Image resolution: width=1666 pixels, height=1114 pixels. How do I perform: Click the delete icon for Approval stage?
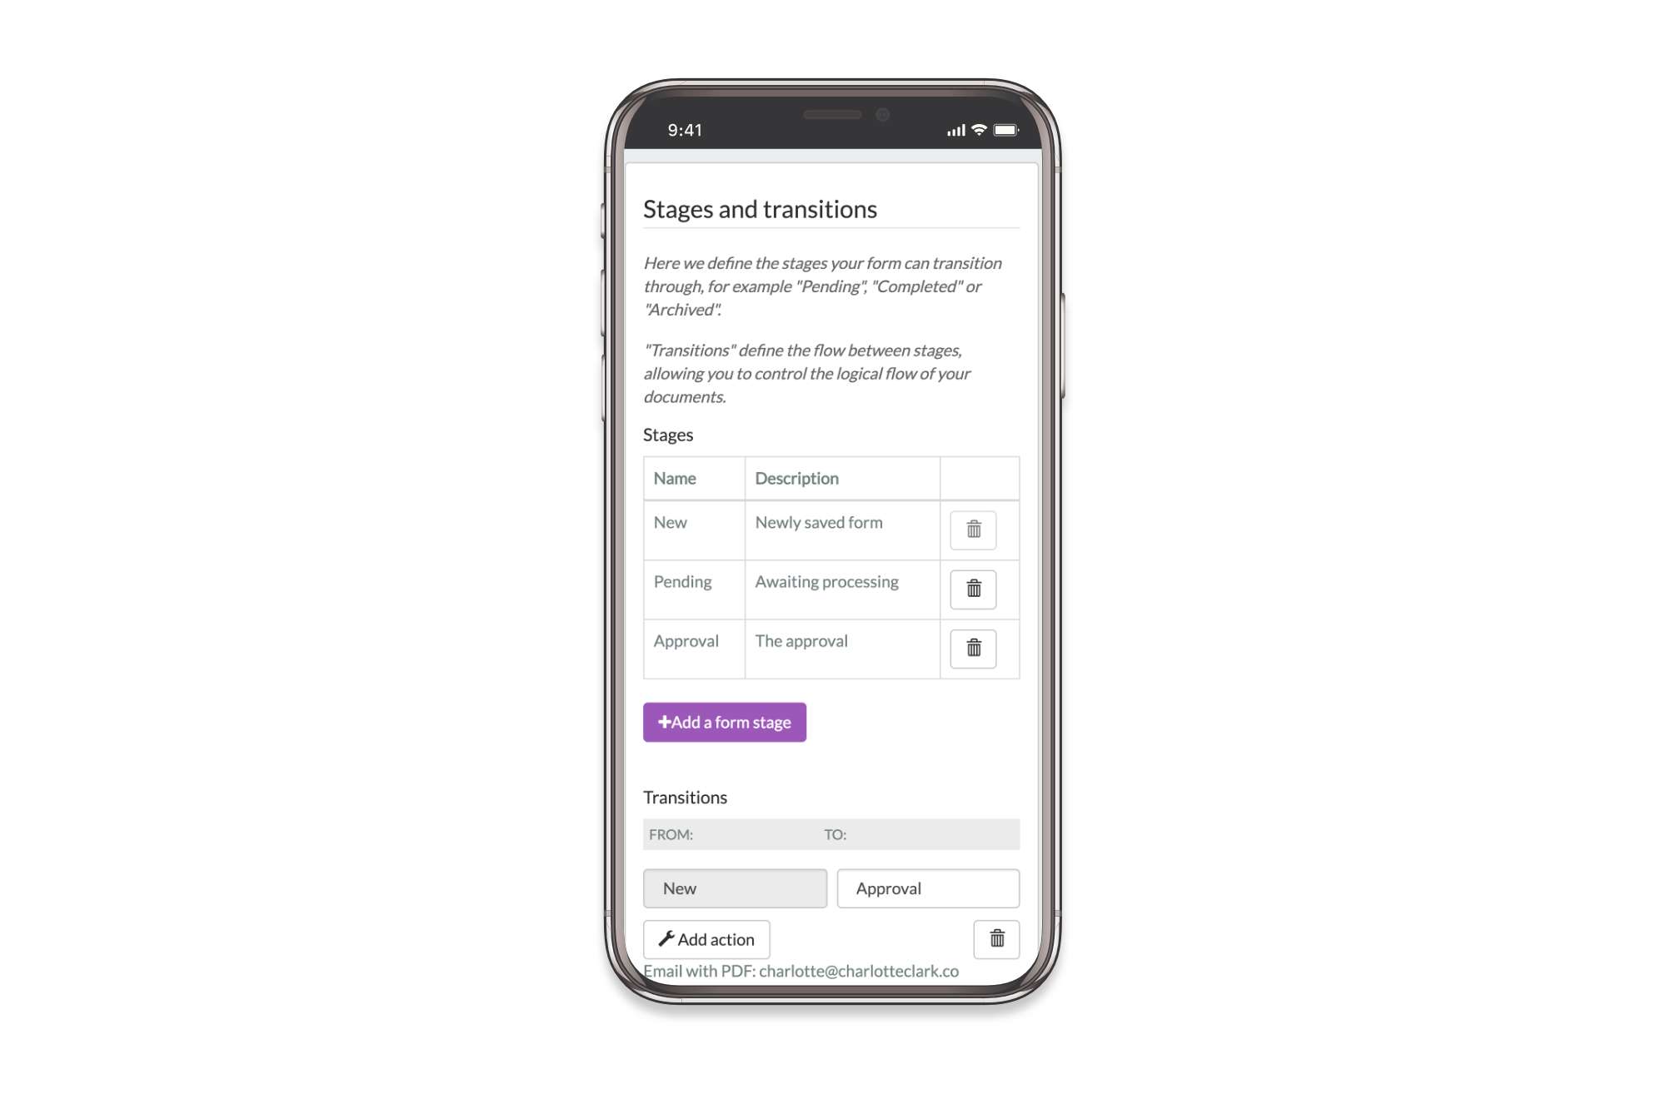pos(974,648)
